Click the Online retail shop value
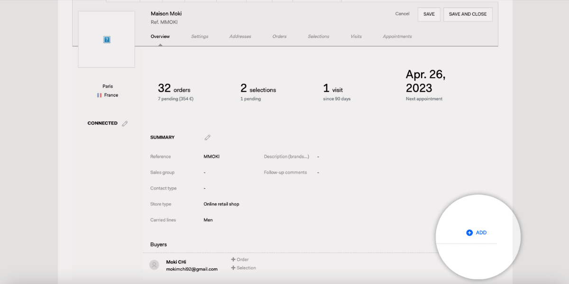The width and height of the screenshot is (569, 284). 221,204
